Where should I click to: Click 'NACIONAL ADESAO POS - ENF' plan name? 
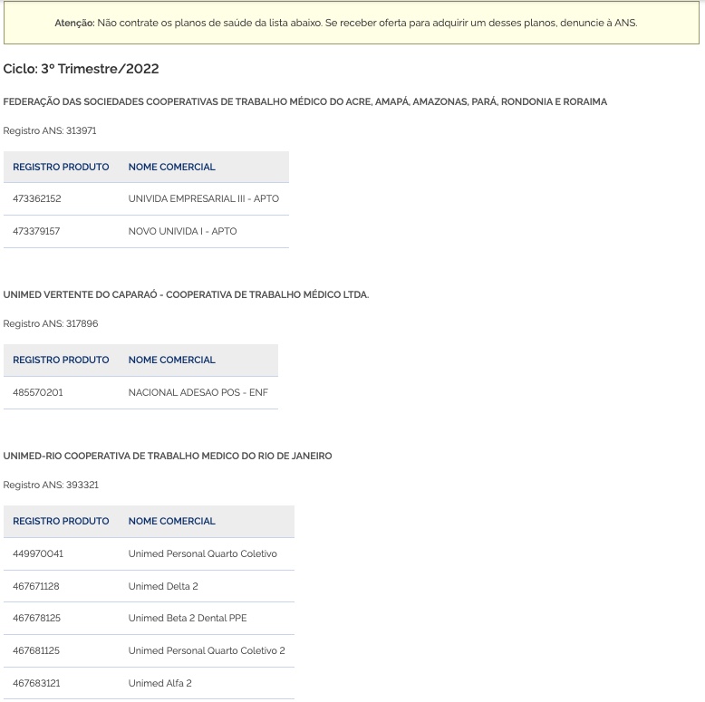pyautogui.click(x=198, y=392)
